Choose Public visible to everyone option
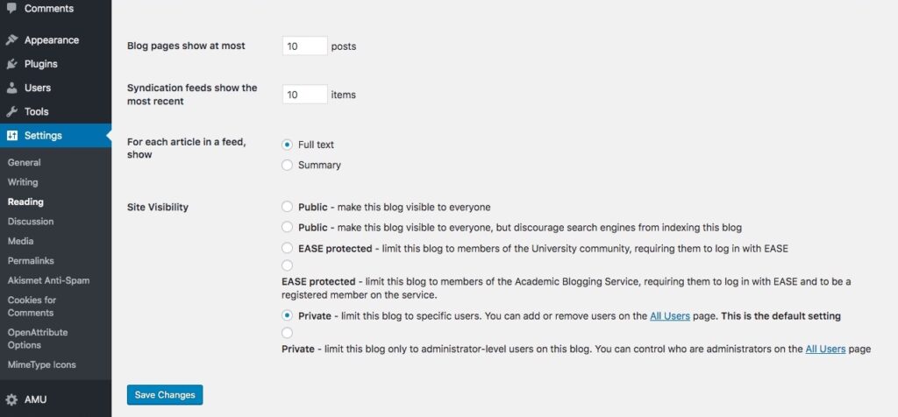898x417 pixels. click(287, 208)
